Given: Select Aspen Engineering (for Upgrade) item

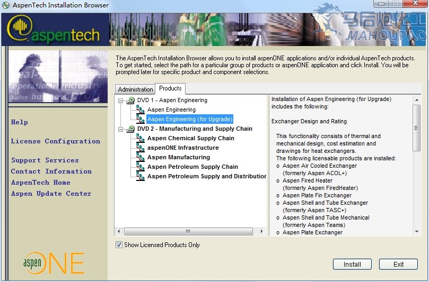Looking at the screenshot, I should [190, 119].
